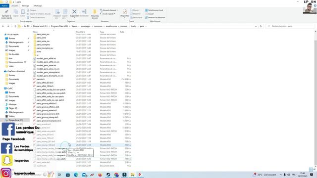Select Téléchargements under Accès rapide
This screenshot has width=317, height=178.
click(16, 43)
